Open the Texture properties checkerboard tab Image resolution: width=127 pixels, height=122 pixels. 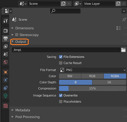tap(6, 106)
